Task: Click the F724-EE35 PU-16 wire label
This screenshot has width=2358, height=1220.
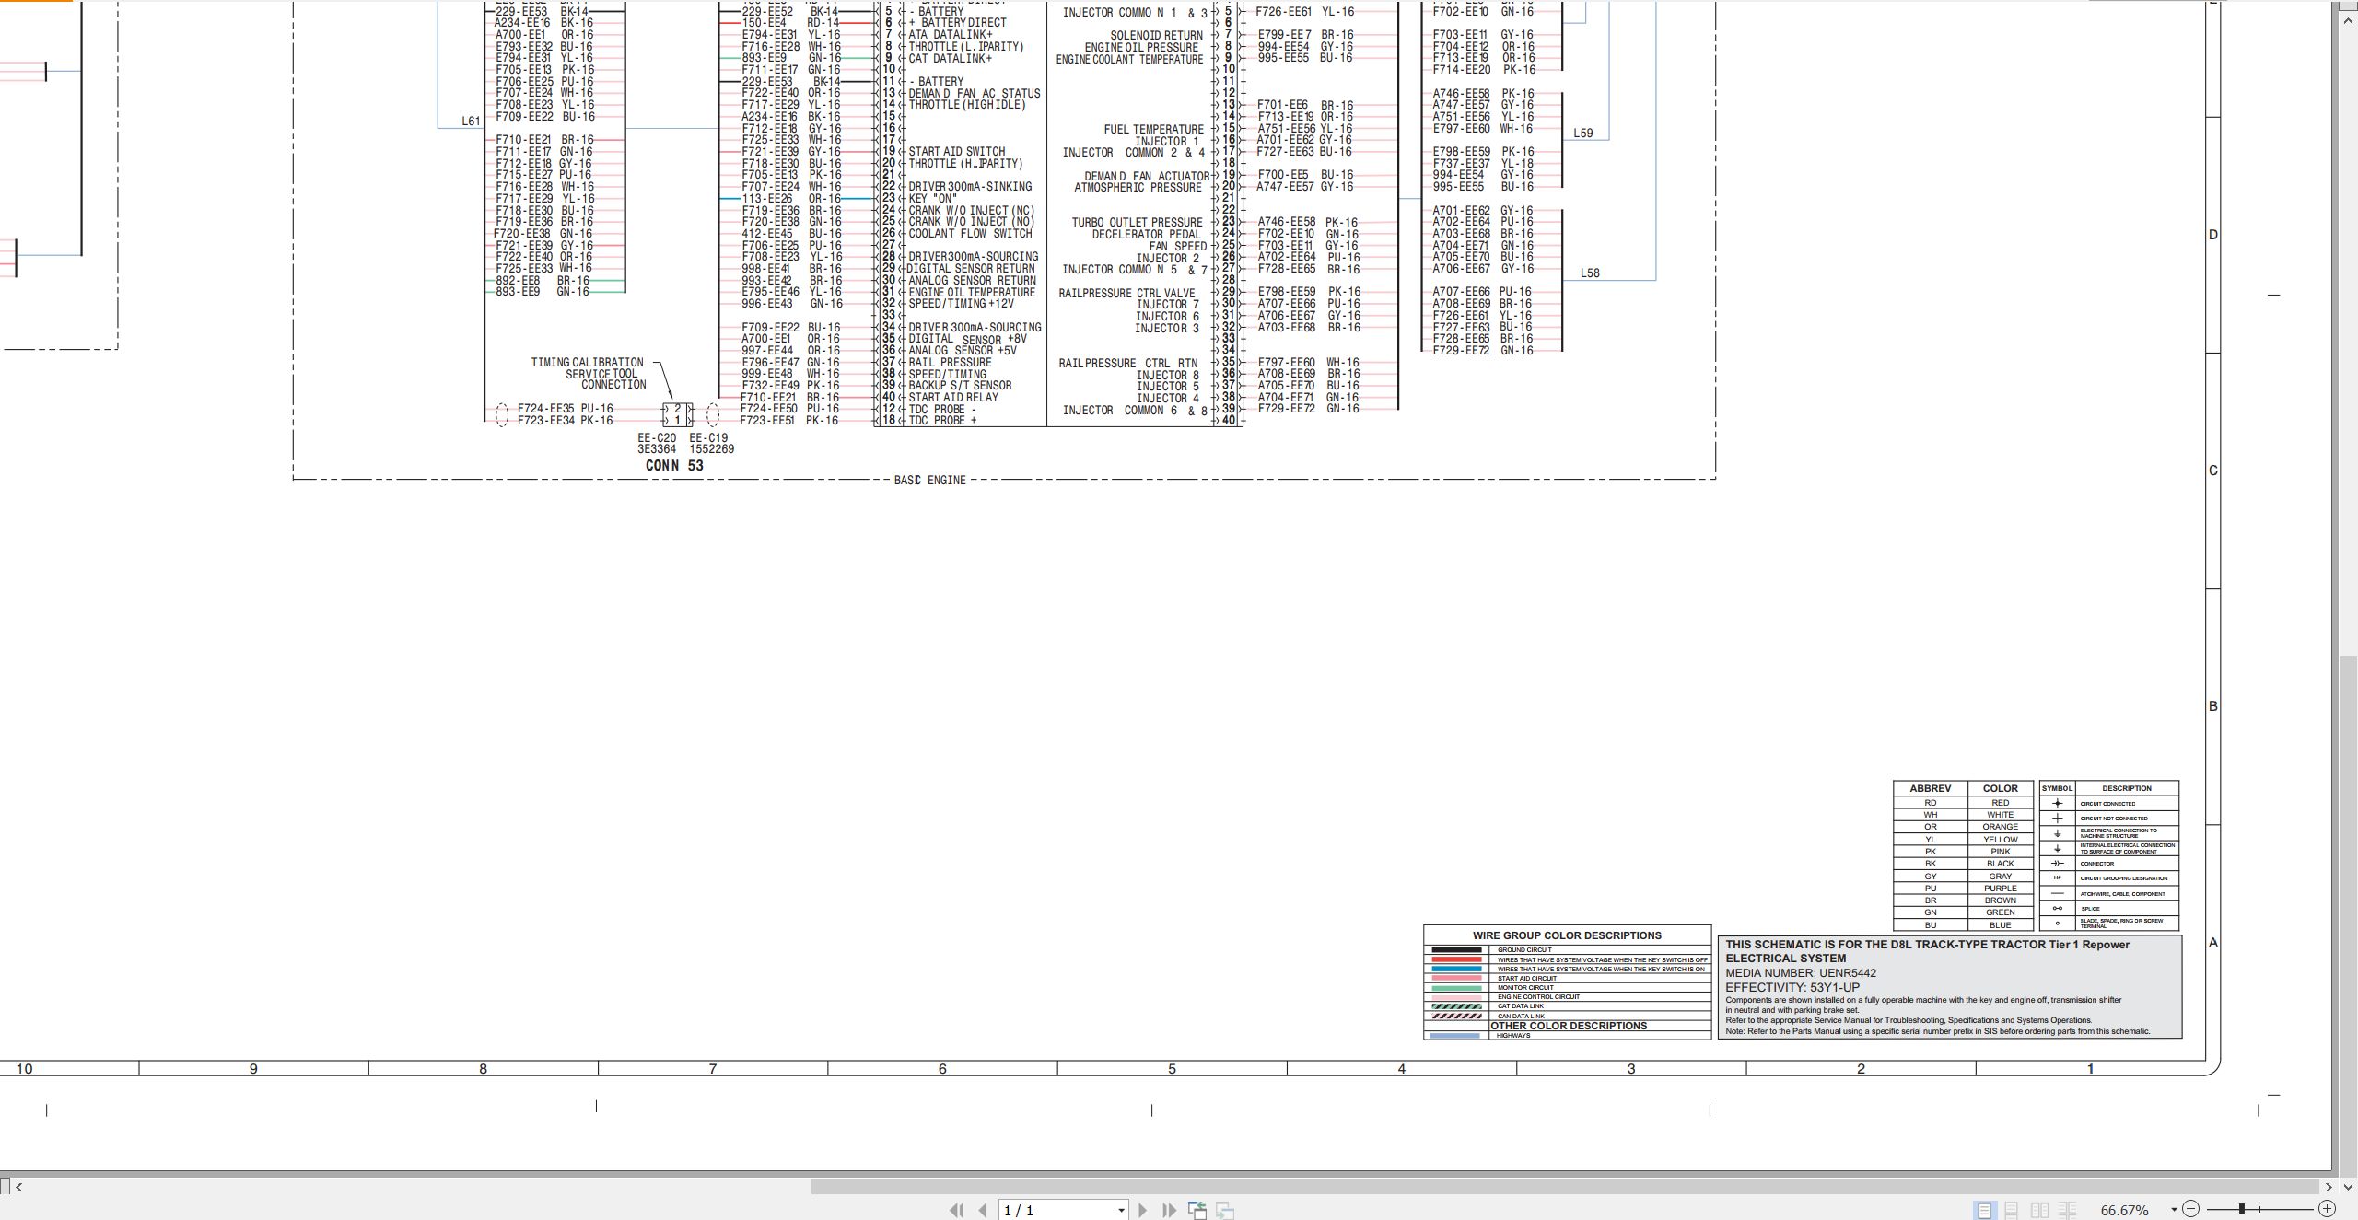Action: 565,409
